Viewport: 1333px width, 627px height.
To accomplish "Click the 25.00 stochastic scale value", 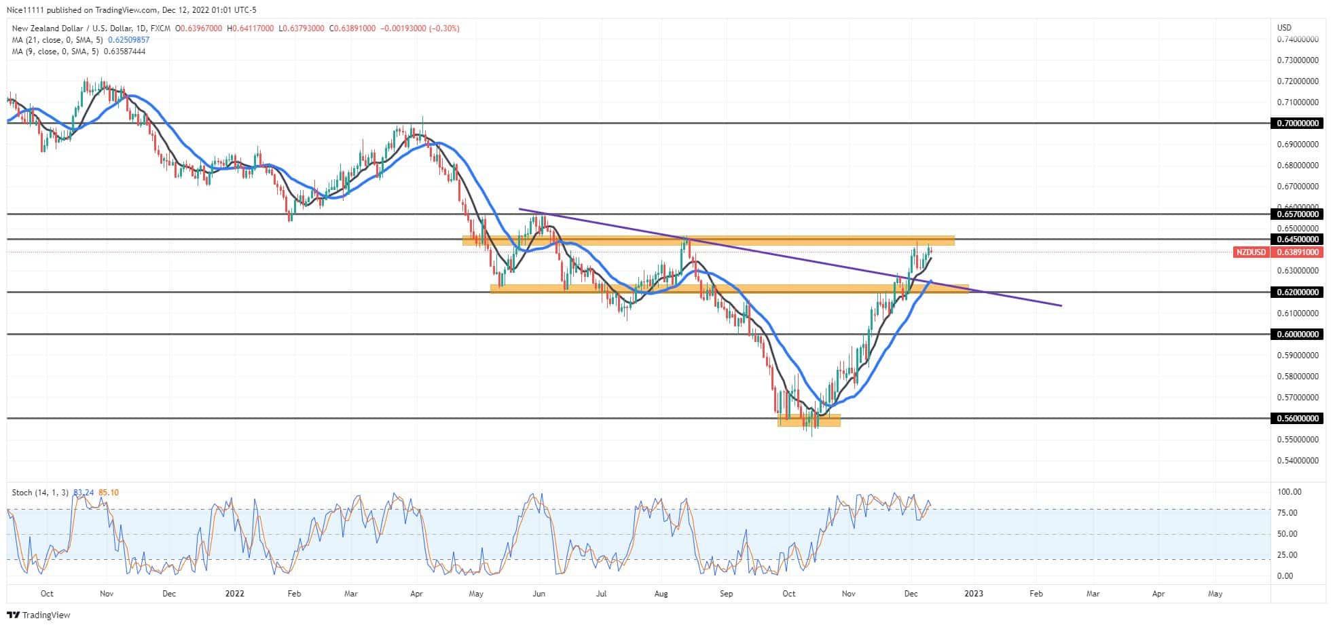I will 1287,555.
